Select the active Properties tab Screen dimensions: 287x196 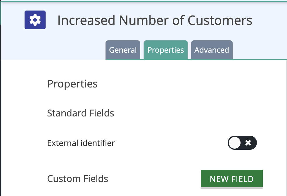tap(166, 50)
